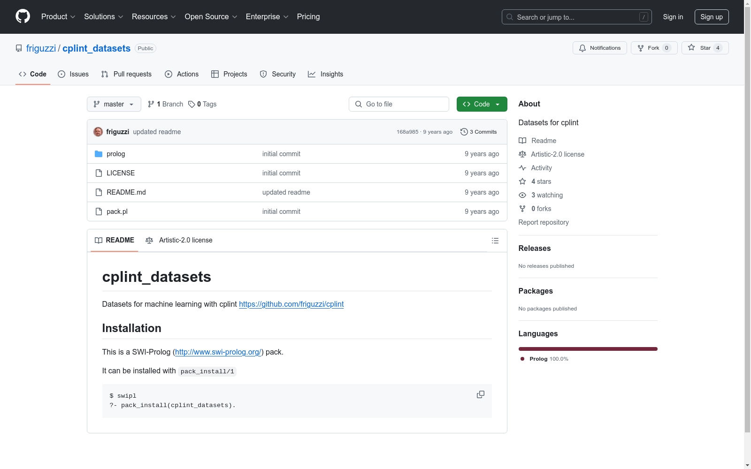Open the cplint_datasets repository link

point(96,48)
